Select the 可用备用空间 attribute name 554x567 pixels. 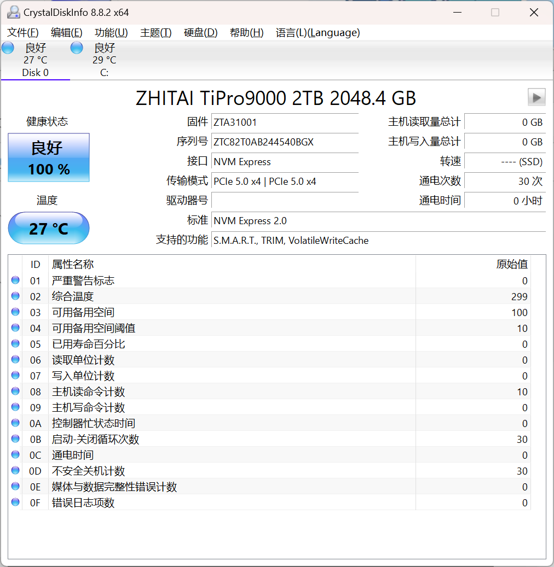(83, 312)
